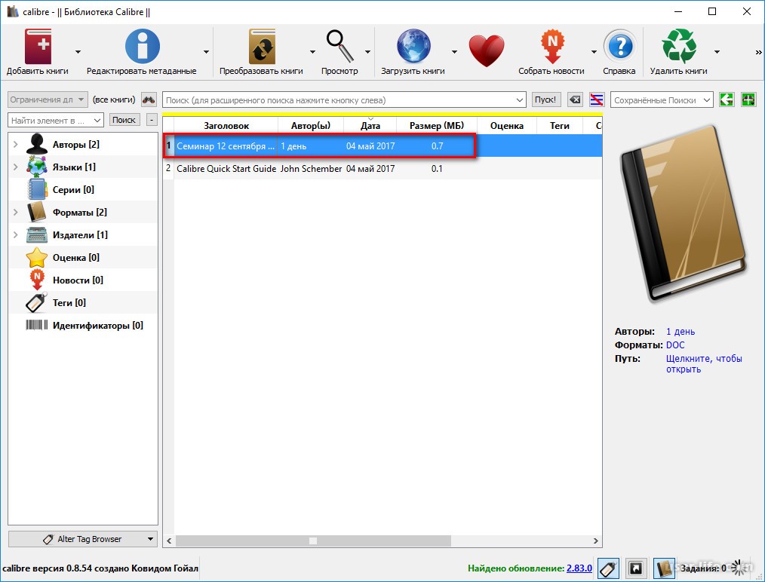765x582 pixels.
Task: Select Новости category in tag browser
Action: (83, 280)
